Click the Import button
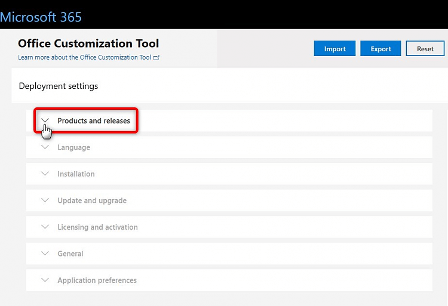Image resolution: width=448 pixels, height=306 pixels. click(x=335, y=48)
